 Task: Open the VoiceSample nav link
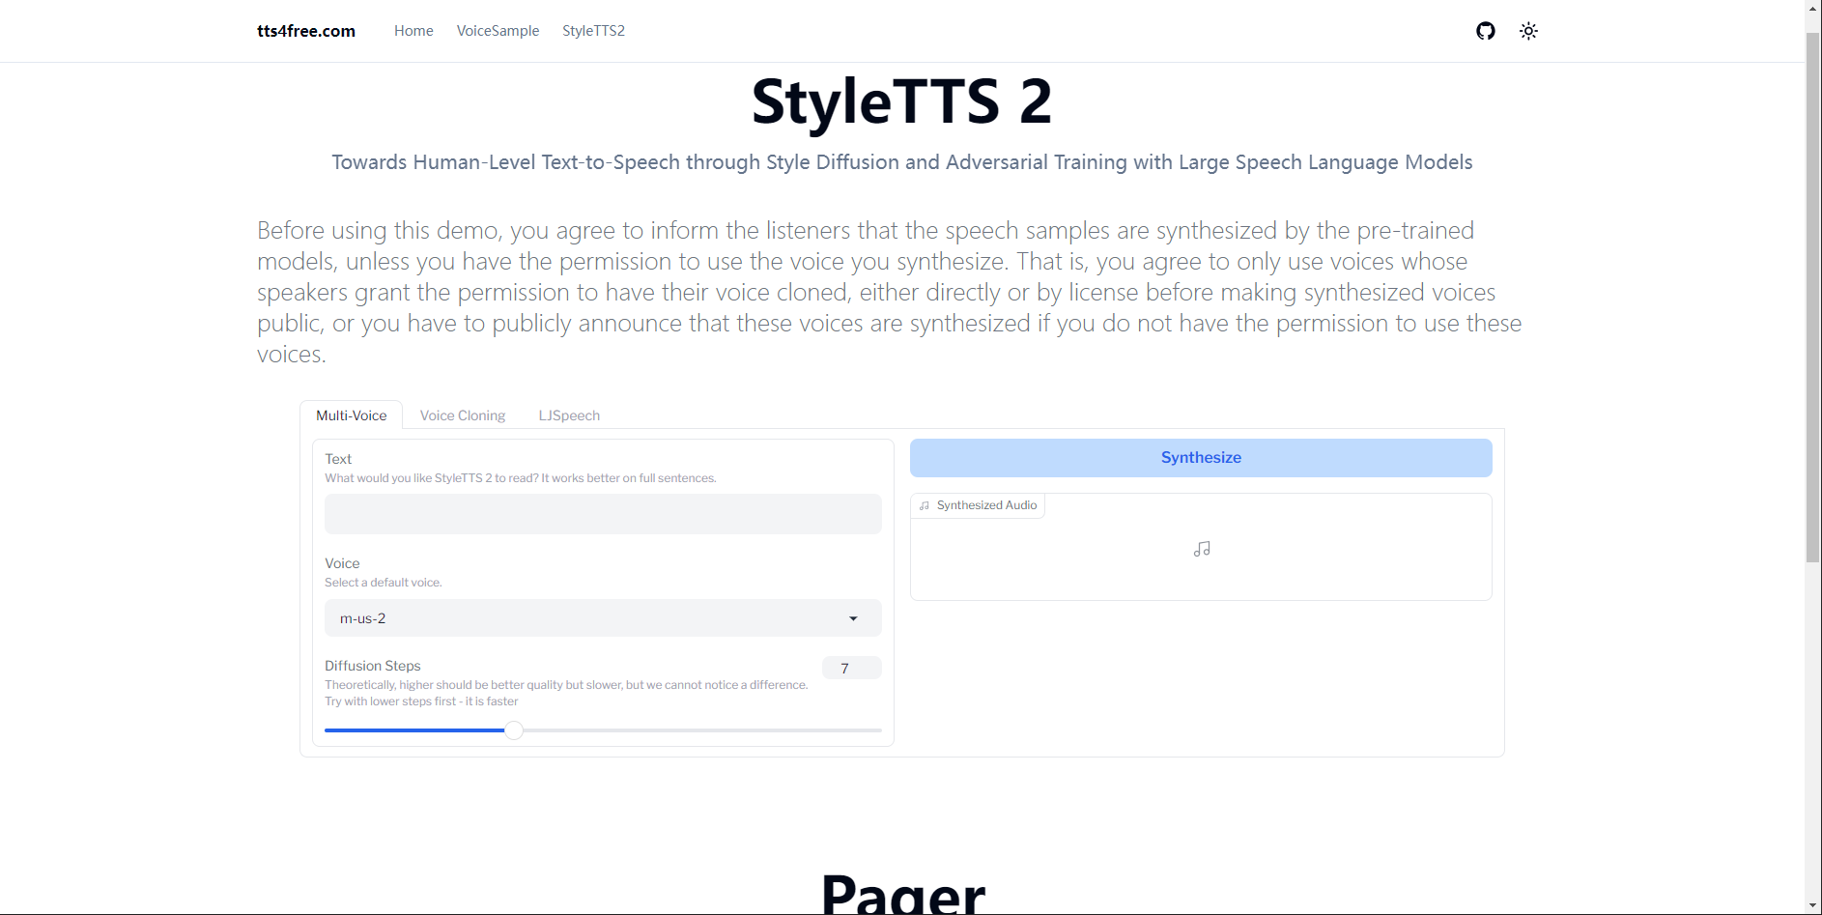pos(498,31)
